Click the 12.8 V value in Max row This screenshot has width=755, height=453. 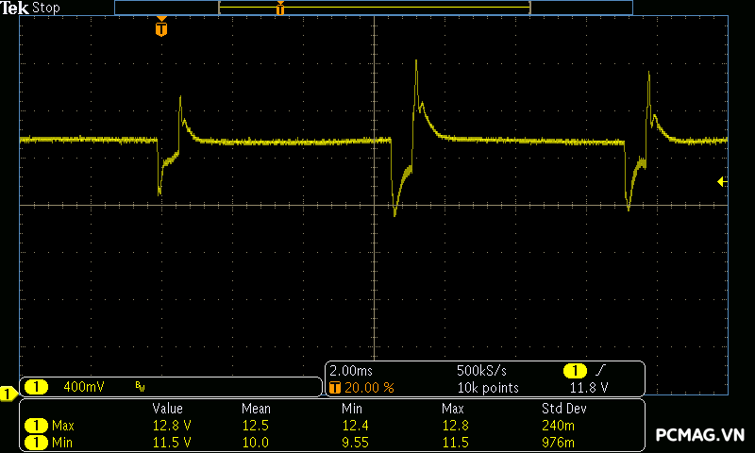[172, 426]
